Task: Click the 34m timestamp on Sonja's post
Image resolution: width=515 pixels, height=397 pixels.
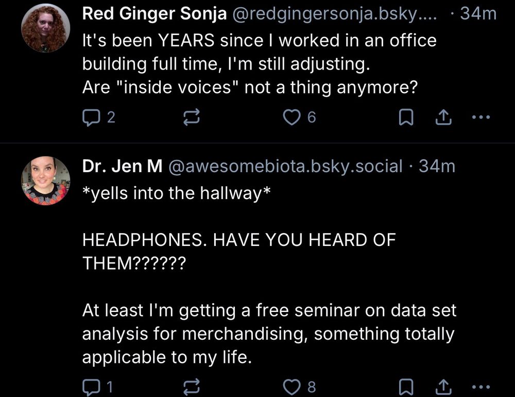Action: (478, 14)
